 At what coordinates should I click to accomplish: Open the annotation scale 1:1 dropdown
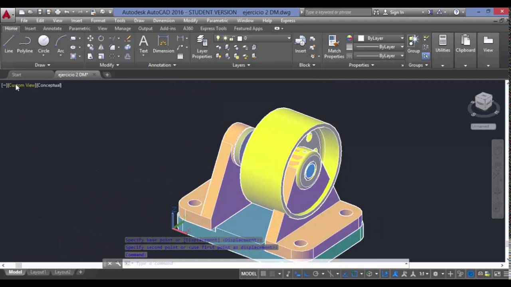424,274
